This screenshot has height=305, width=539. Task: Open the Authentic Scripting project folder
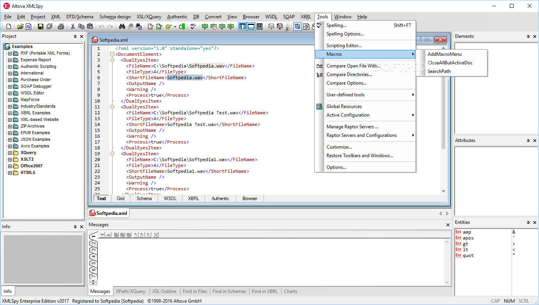point(38,67)
